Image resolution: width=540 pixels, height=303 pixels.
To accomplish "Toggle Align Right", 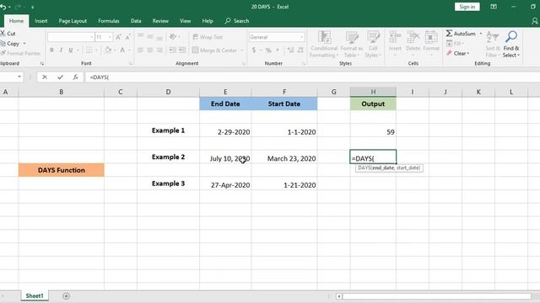I will [x=159, y=50].
